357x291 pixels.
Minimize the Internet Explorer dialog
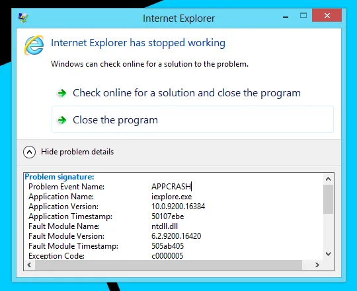[286, 16]
